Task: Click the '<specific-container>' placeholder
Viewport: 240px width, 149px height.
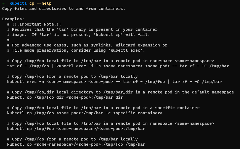Action: (138, 113)
